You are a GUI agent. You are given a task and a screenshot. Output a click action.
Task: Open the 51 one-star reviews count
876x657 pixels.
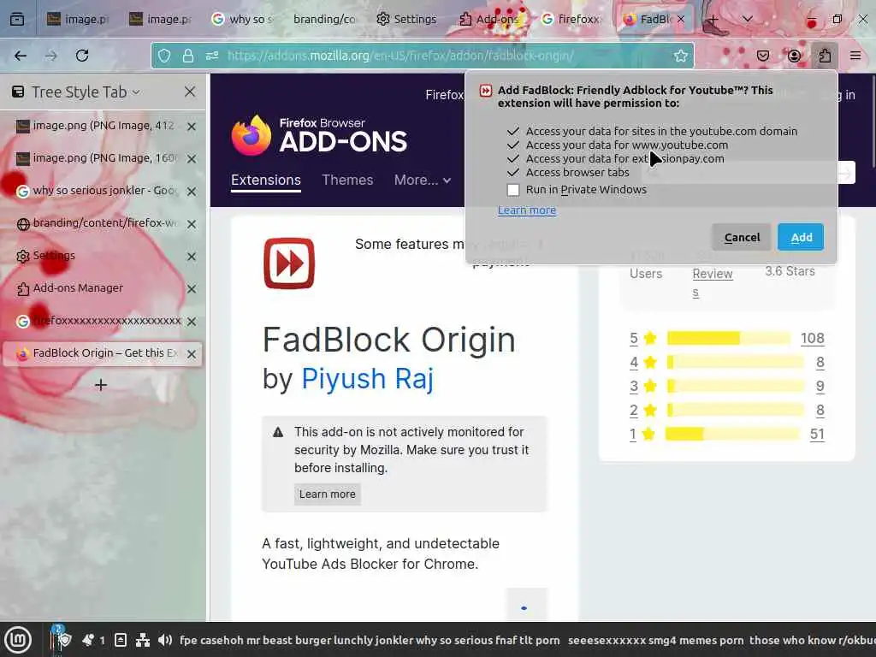817,434
